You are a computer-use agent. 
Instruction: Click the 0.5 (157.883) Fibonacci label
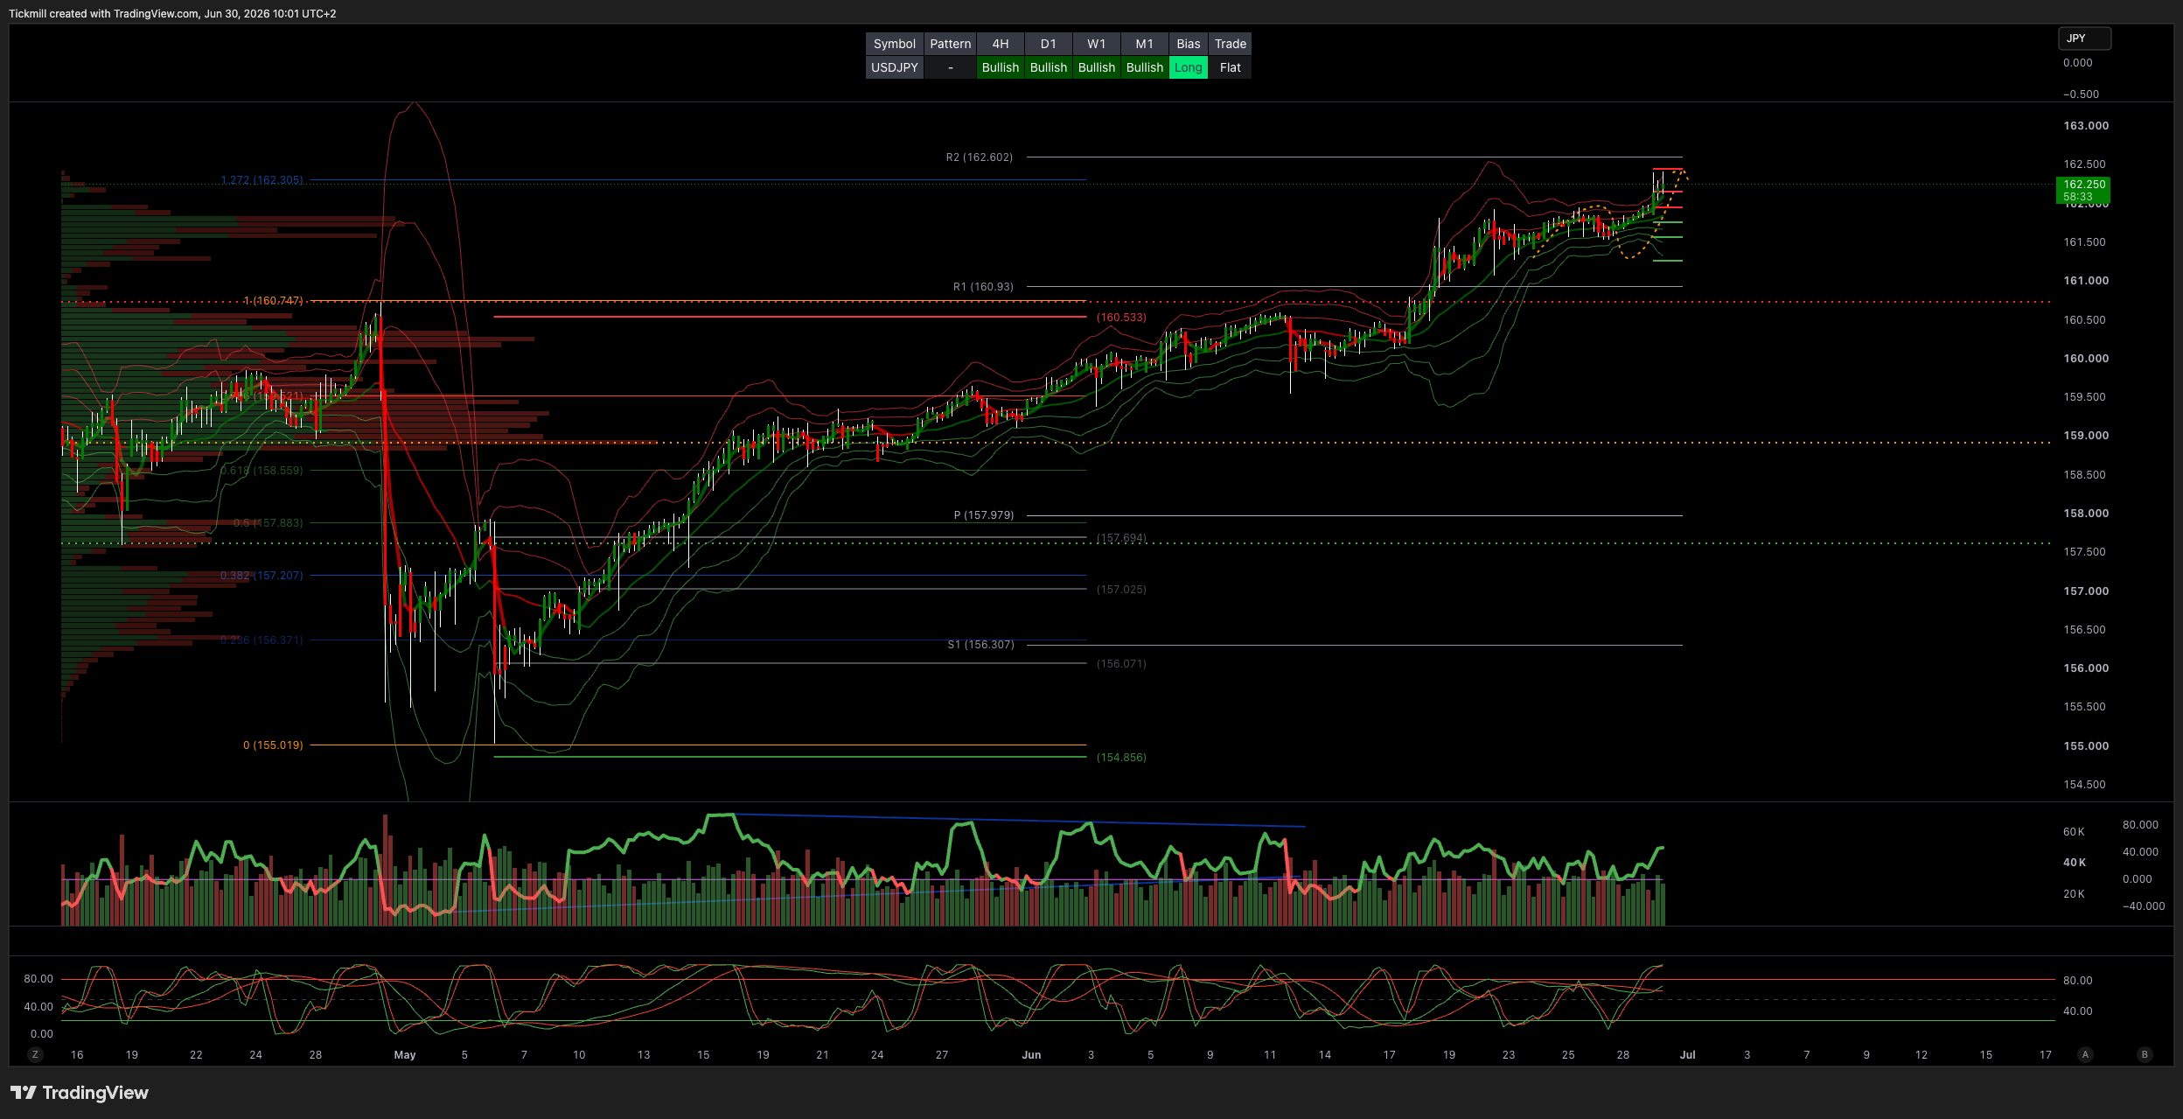[x=269, y=523]
